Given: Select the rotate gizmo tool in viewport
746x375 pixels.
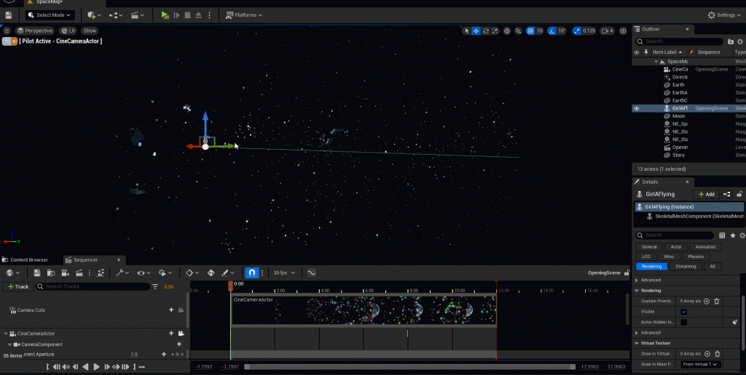Looking at the screenshot, I should coord(487,31).
